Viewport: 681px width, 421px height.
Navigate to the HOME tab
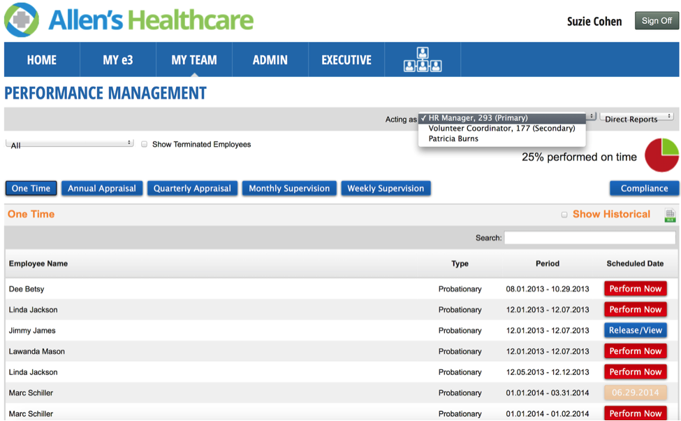pos(41,59)
